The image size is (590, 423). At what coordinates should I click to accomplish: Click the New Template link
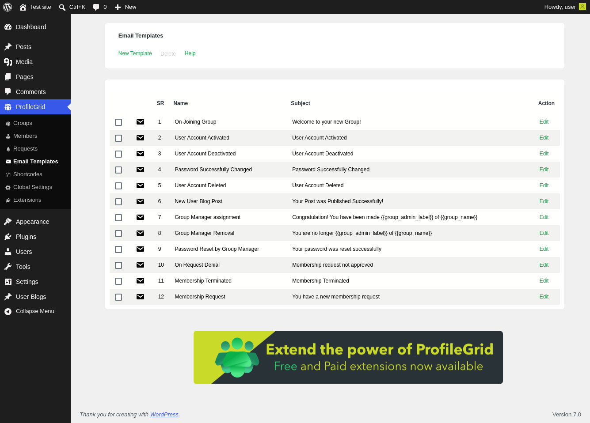click(x=135, y=53)
